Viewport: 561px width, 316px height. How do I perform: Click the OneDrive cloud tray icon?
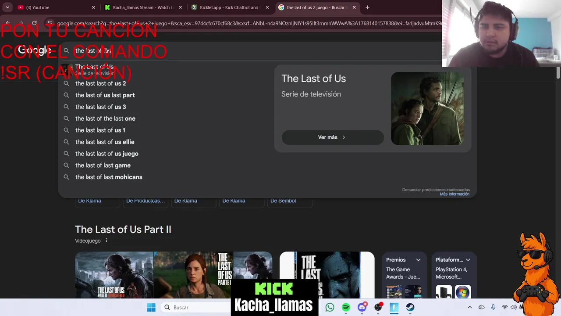tap(482, 307)
